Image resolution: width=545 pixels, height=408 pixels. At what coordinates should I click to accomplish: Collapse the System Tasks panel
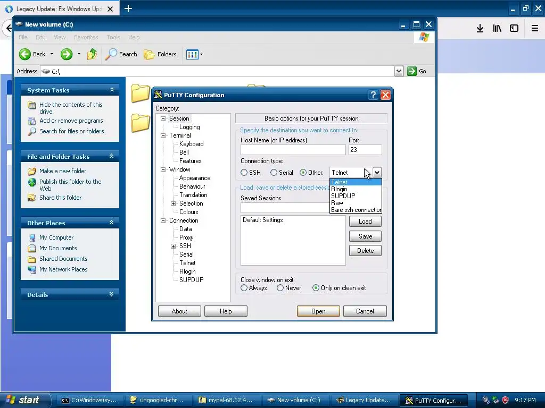pyautogui.click(x=112, y=90)
